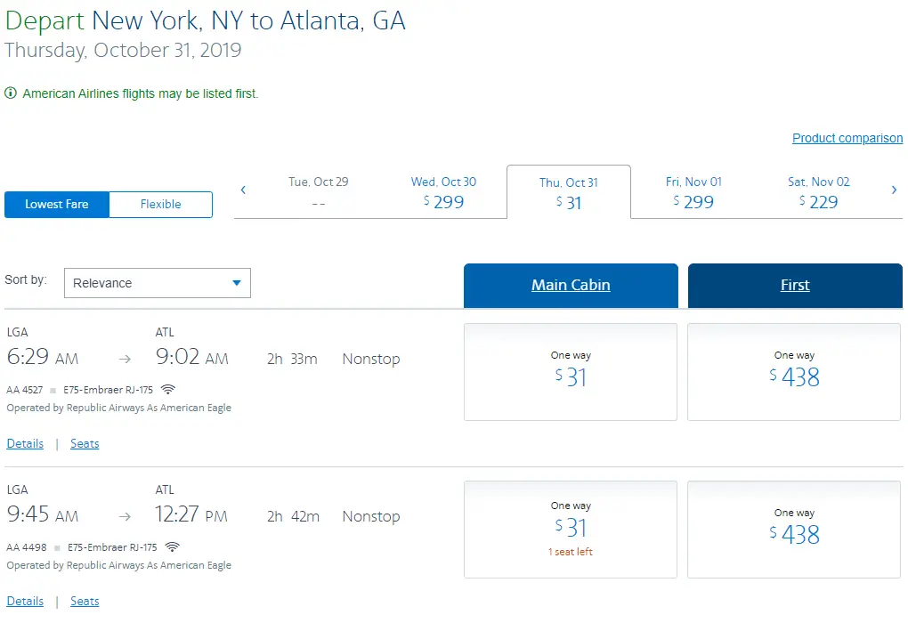Click the info icon beside American Airlines notice

pos(11,93)
